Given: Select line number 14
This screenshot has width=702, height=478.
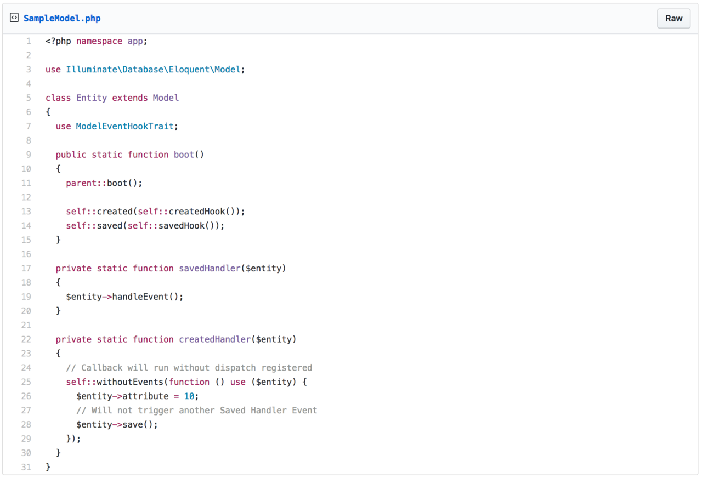Looking at the screenshot, I should click(x=26, y=226).
